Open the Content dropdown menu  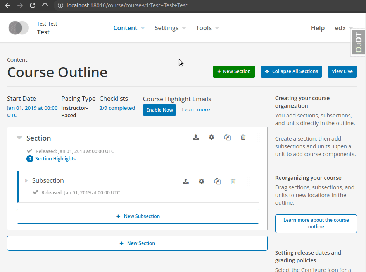[x=129, y=28]
